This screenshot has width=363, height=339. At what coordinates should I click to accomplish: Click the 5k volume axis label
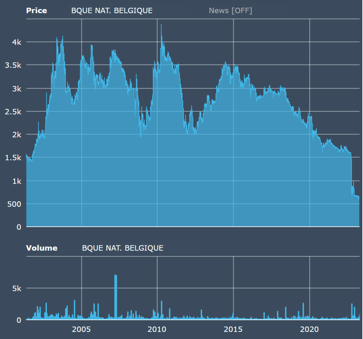tap(17, 288)
